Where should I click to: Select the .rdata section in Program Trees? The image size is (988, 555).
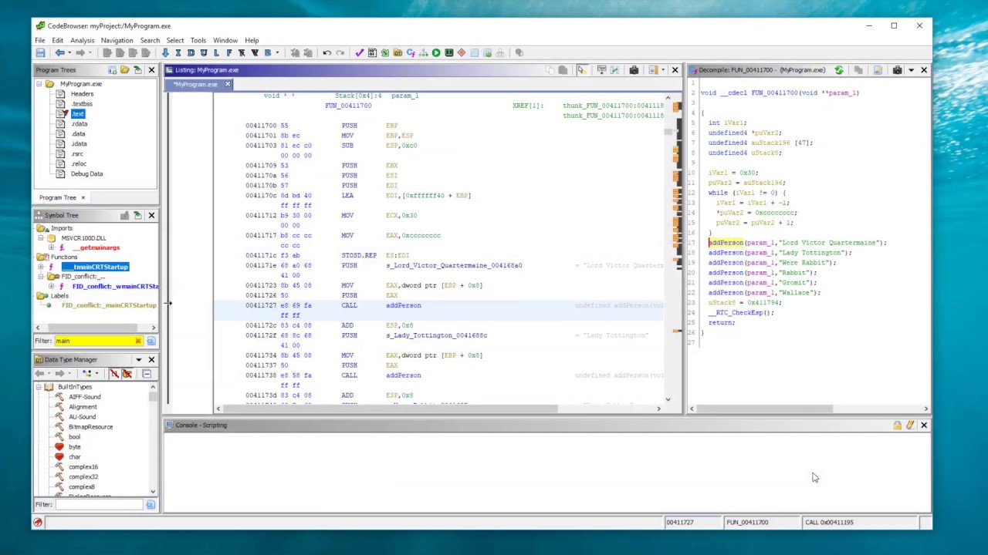[79, 124]
